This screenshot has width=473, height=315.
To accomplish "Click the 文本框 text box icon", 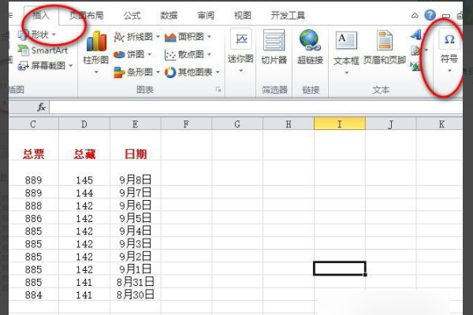I will pos(346,40).
